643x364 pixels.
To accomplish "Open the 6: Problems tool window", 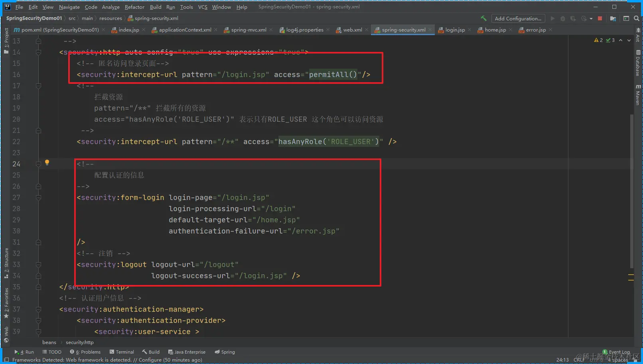I will click(85, 352).
